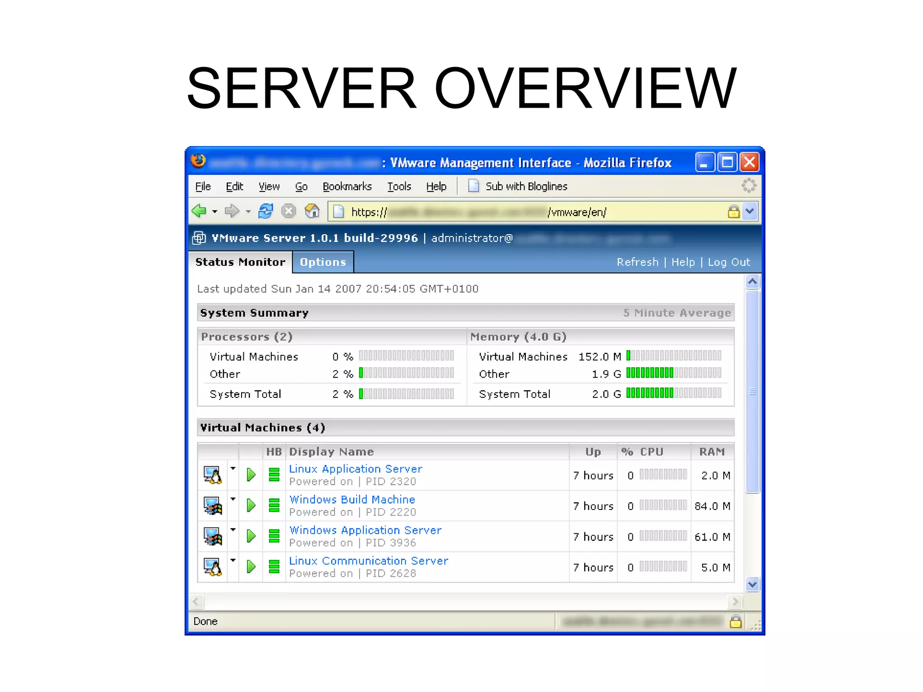
Task: Click the Windows Application Server power state arrow
Action: [251, 536]
